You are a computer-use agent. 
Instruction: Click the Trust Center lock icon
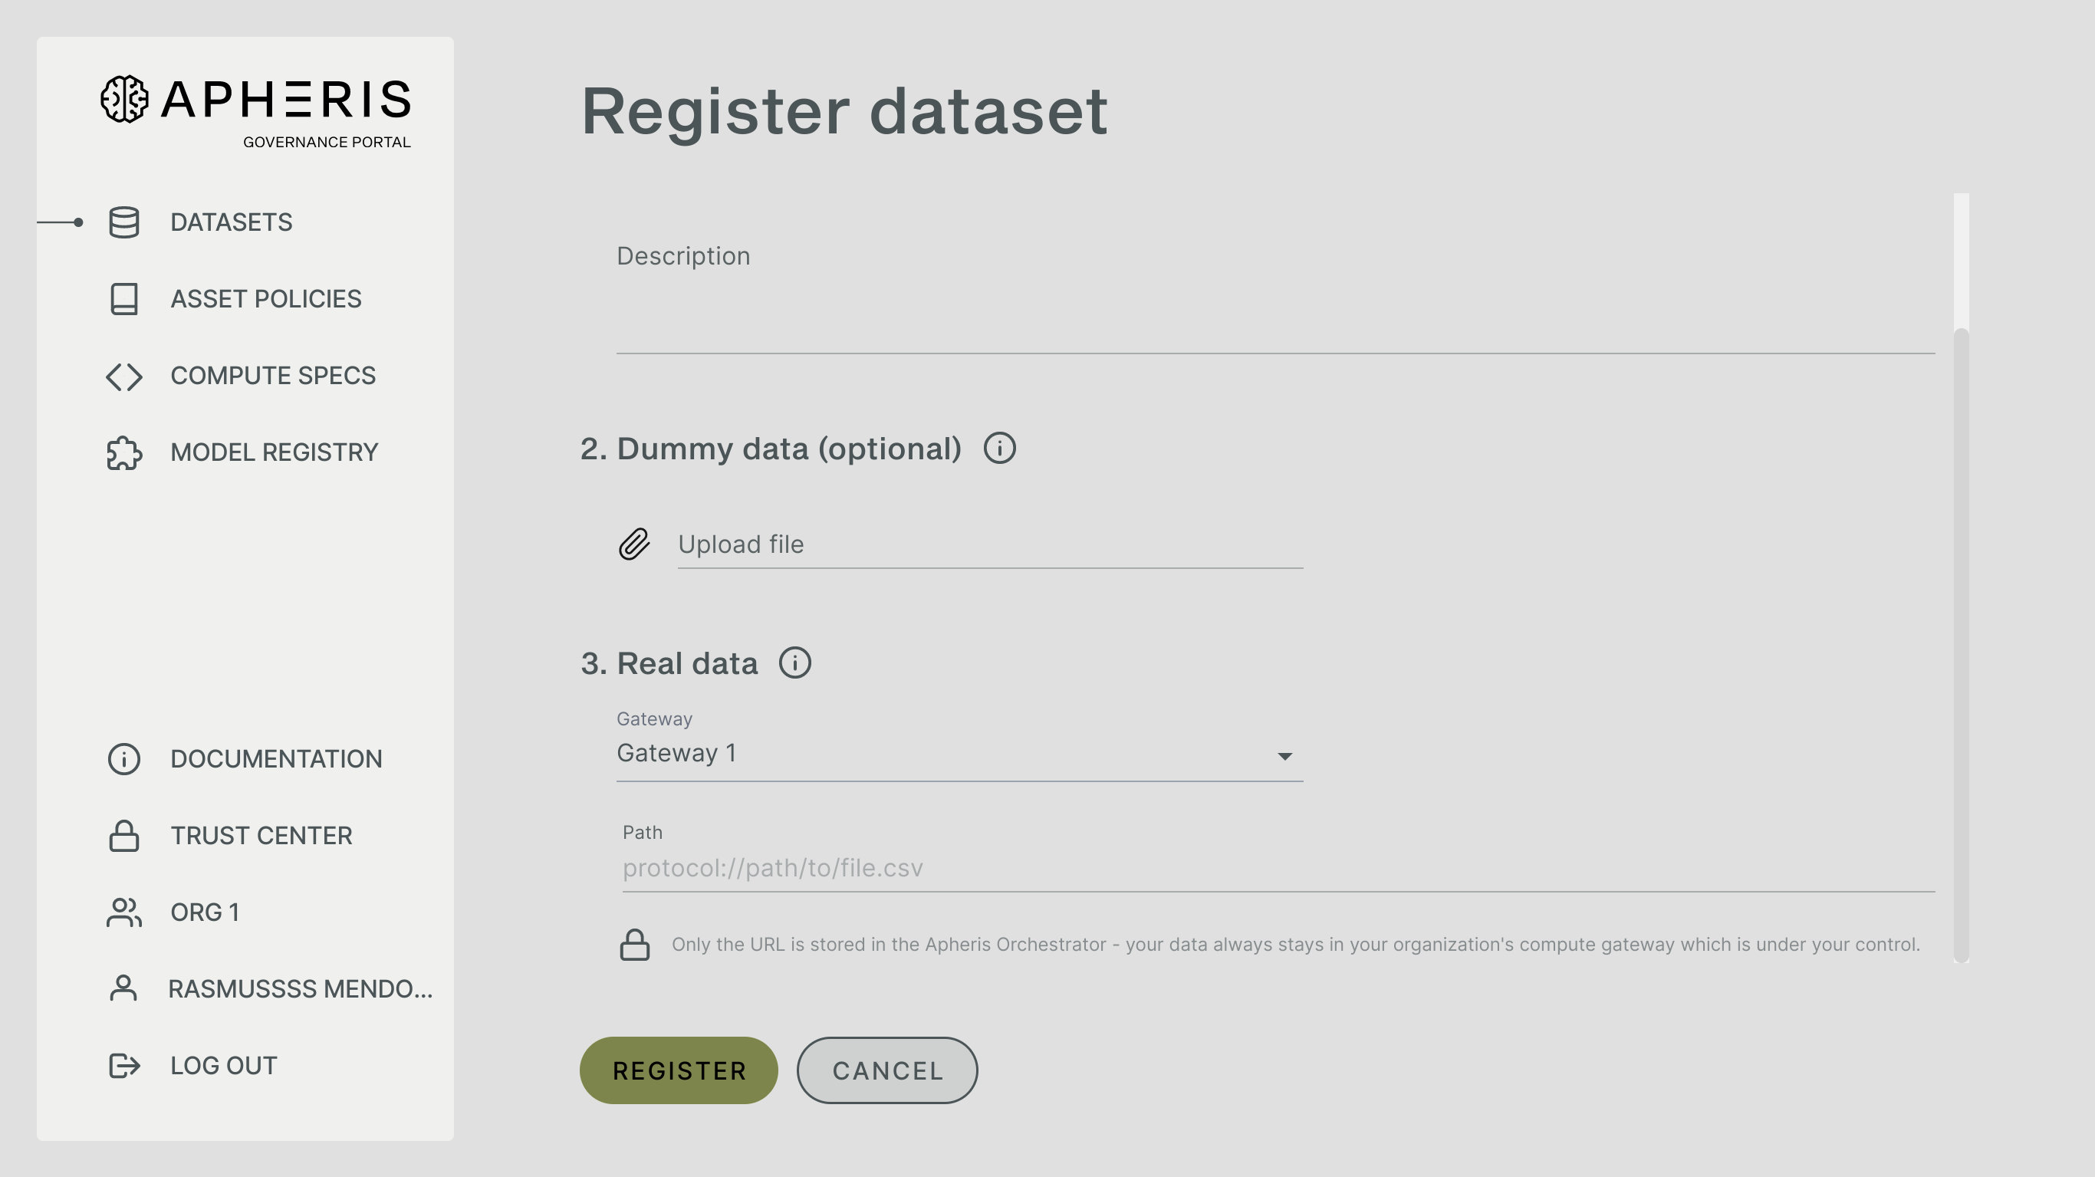point(123,835)
